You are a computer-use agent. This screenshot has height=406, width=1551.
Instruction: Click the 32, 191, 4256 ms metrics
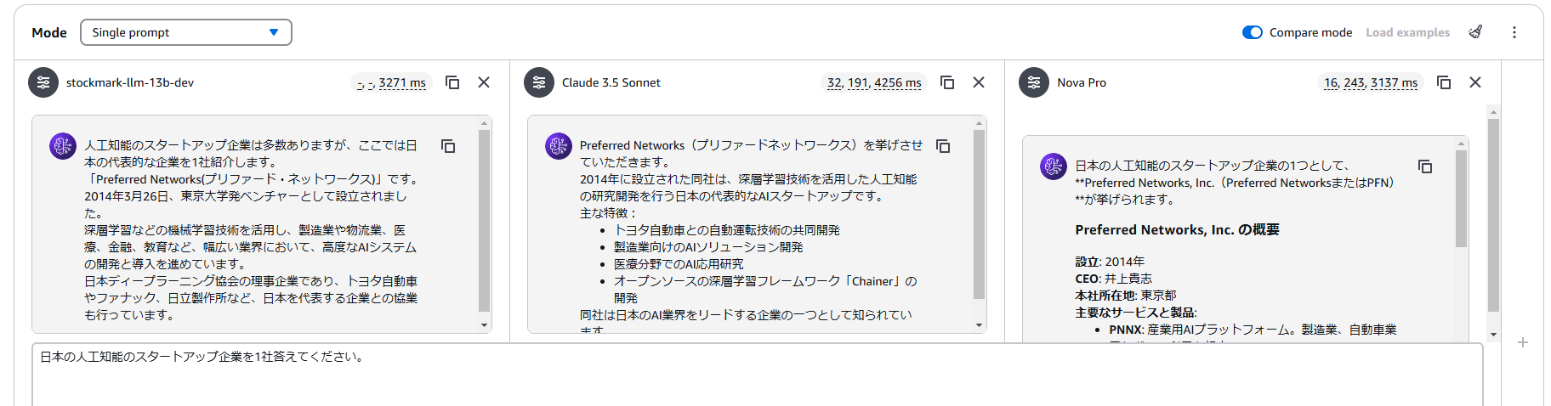[x=874, y=82]
